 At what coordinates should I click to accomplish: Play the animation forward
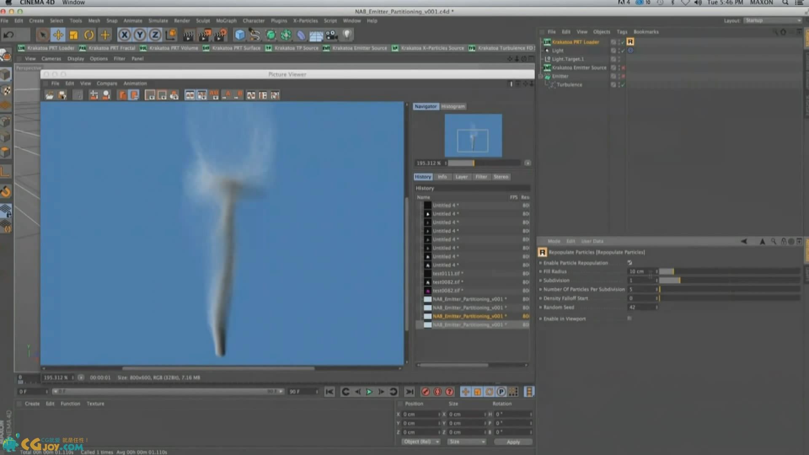(369, 392)
